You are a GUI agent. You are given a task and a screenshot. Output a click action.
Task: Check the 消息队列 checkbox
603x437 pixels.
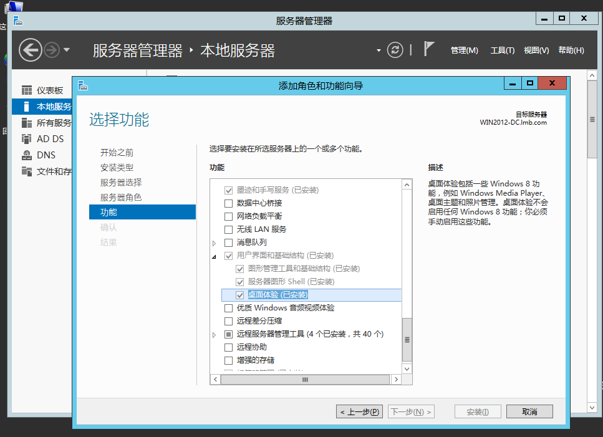[x=228, y=243]
